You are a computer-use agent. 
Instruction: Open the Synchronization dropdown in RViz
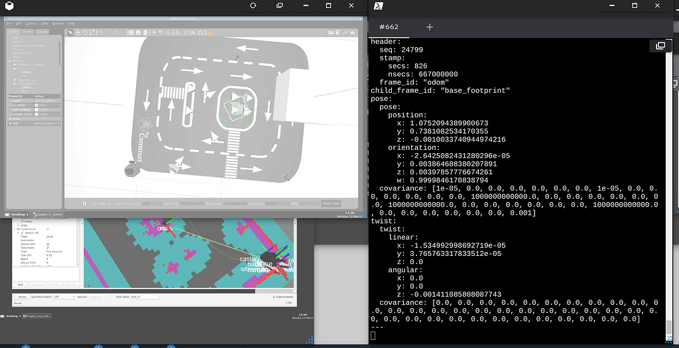point(65,297)
